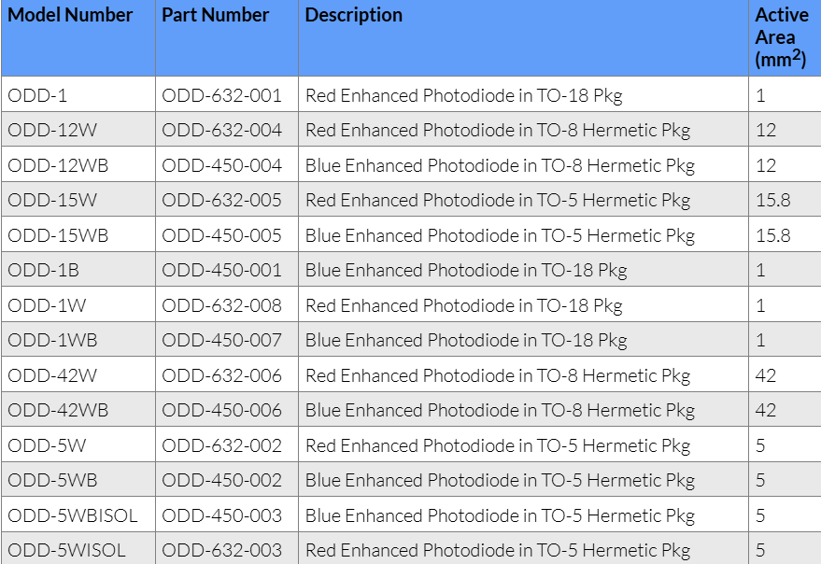Select part number ODD-632-008
This screenshot has width=821, height=564.
(x=222, y=306)
